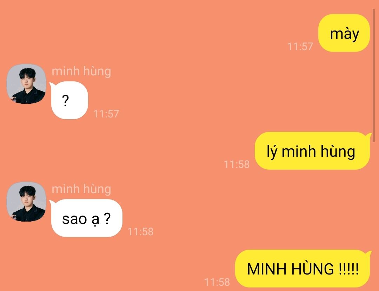This screenshot has height=291, width=379.
Task: Select the white "?" message bubble
Action: point(69,100)
